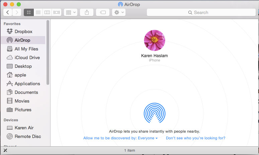
Task: Select AirDrop in the sidebar
Action: 23,40
